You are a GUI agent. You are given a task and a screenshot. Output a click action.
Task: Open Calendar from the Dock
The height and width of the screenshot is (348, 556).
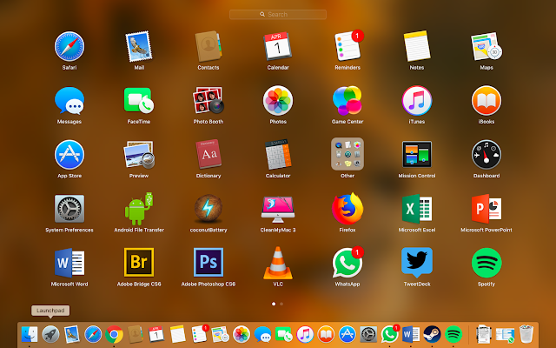pos(156,334)
